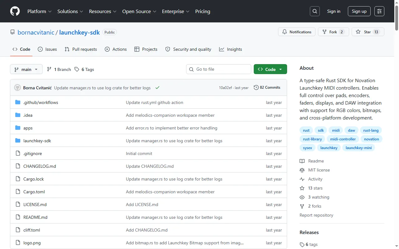Expand the Resources menu

click(x=103, y=11)
